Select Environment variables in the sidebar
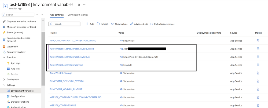The width and height of the screenshot is (268, 108). tap(22, 91)
